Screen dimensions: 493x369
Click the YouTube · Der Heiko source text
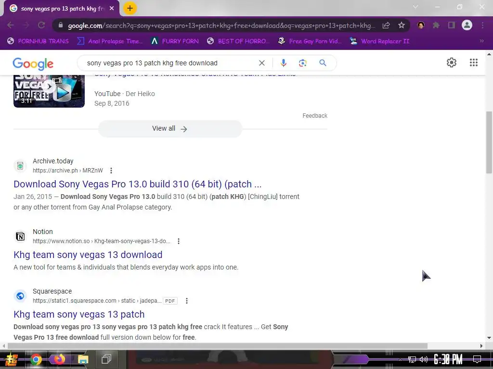[125, 94]
